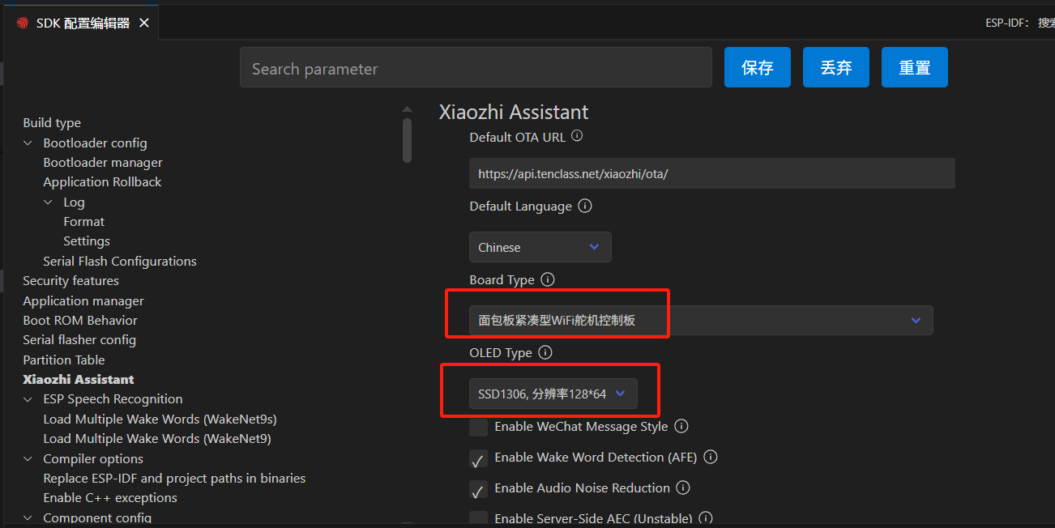Viewport: 1055px width, 528px height.
Task: Click info icon beside Default OTA URL
Action: click(577, 136)
